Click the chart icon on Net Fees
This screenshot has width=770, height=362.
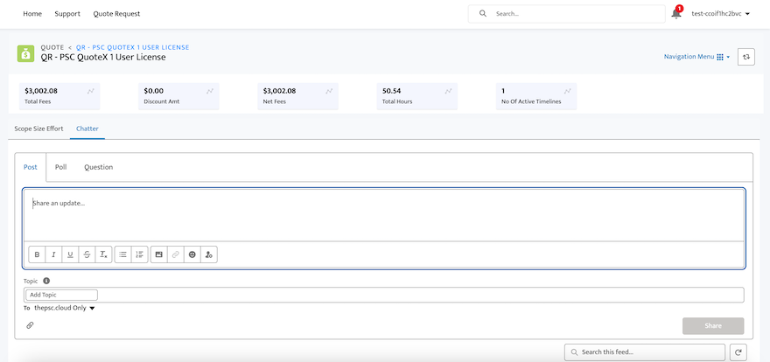click(329, 91)
